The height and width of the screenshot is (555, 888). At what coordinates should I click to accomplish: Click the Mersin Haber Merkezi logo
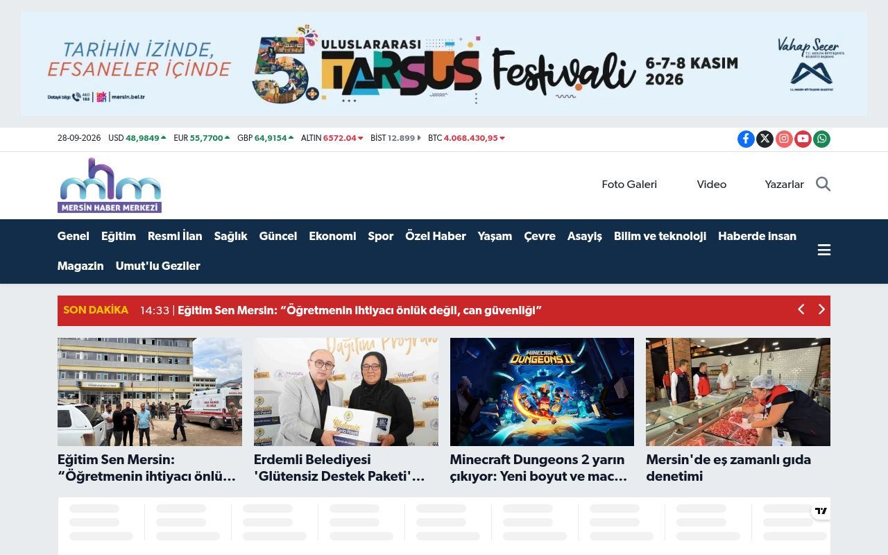pyautogui.click(x=110, y=185)
